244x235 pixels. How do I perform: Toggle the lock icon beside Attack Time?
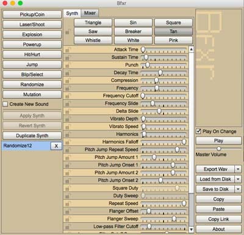click(68, 50)
